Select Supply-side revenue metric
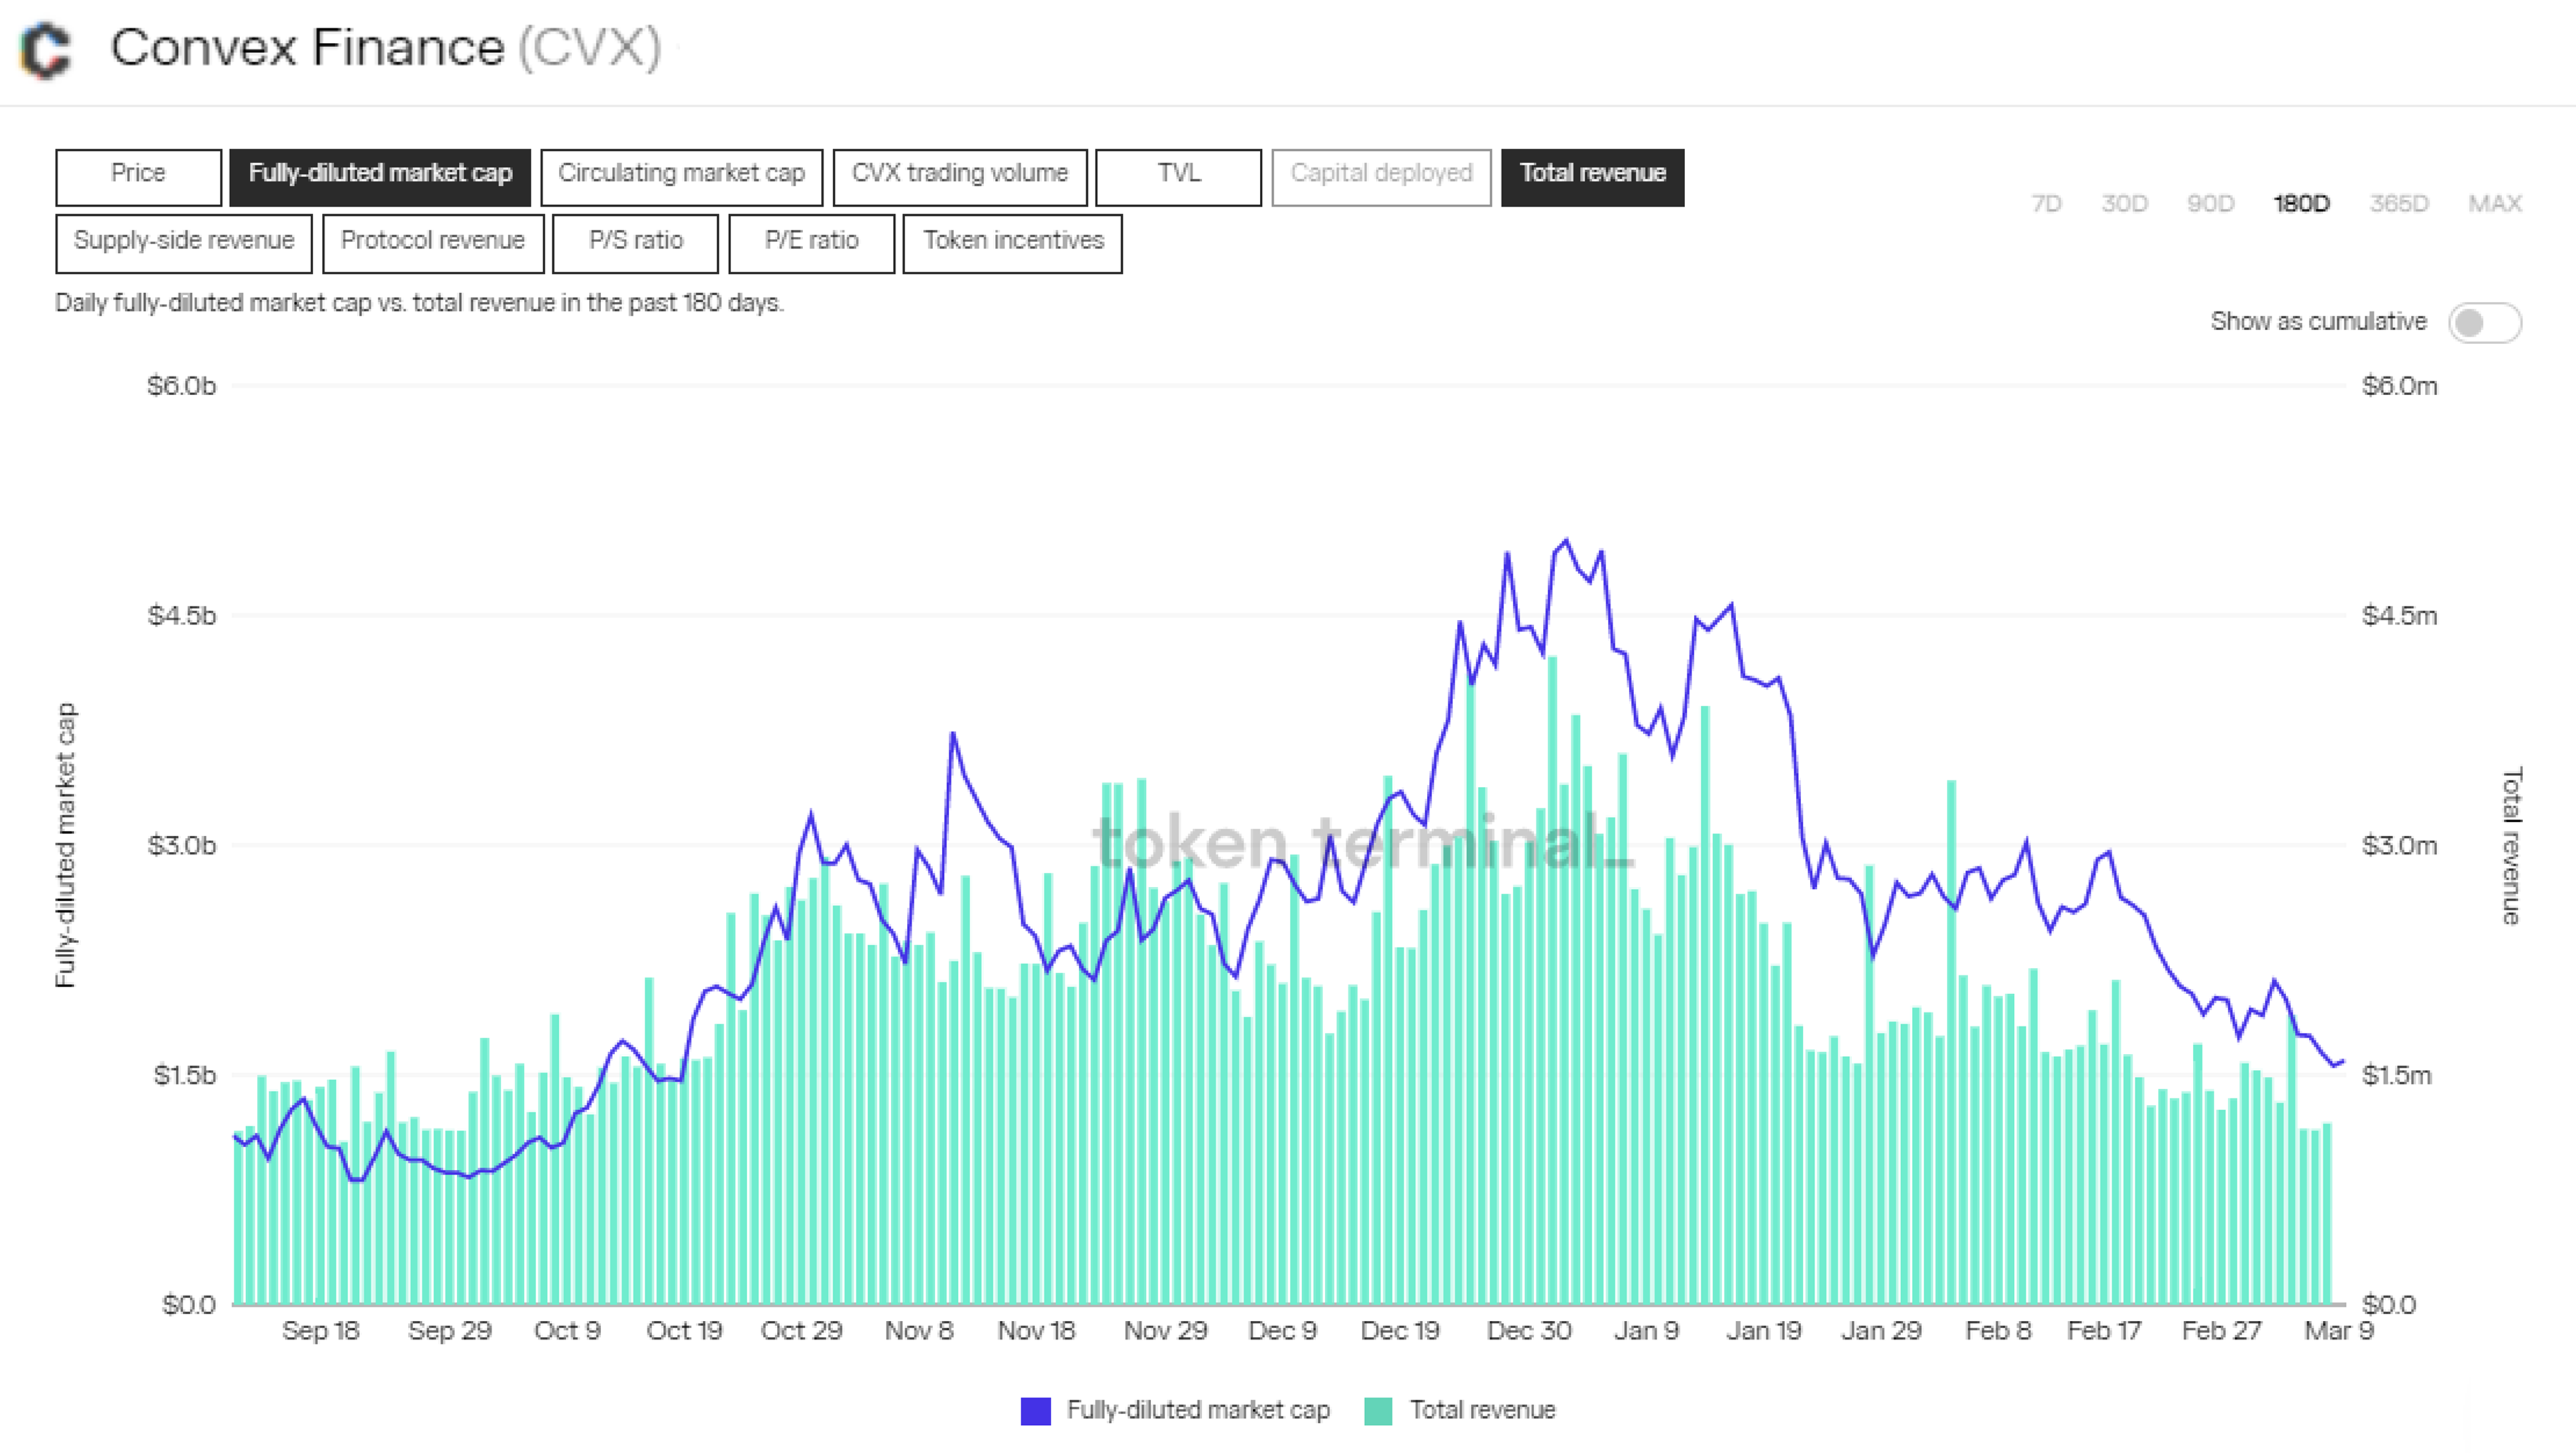This screenshot has width=2576, height=1453. [x=184, y=243]
